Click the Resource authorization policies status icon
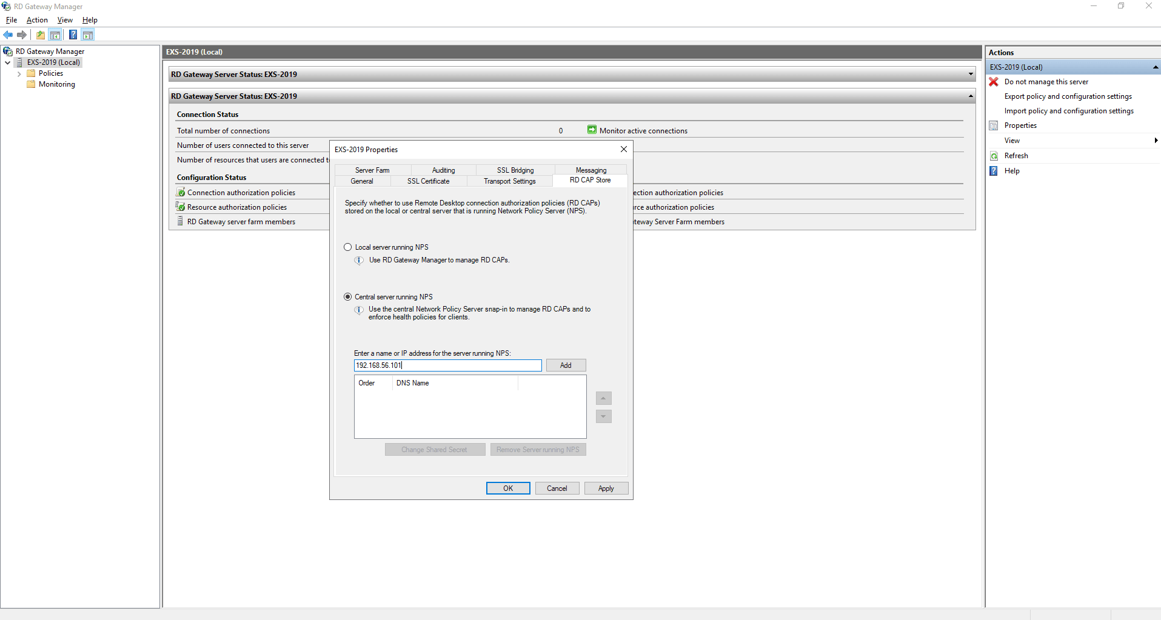Image resolution: width=1161 pixels, height=620 pixels. coord(181,207)
